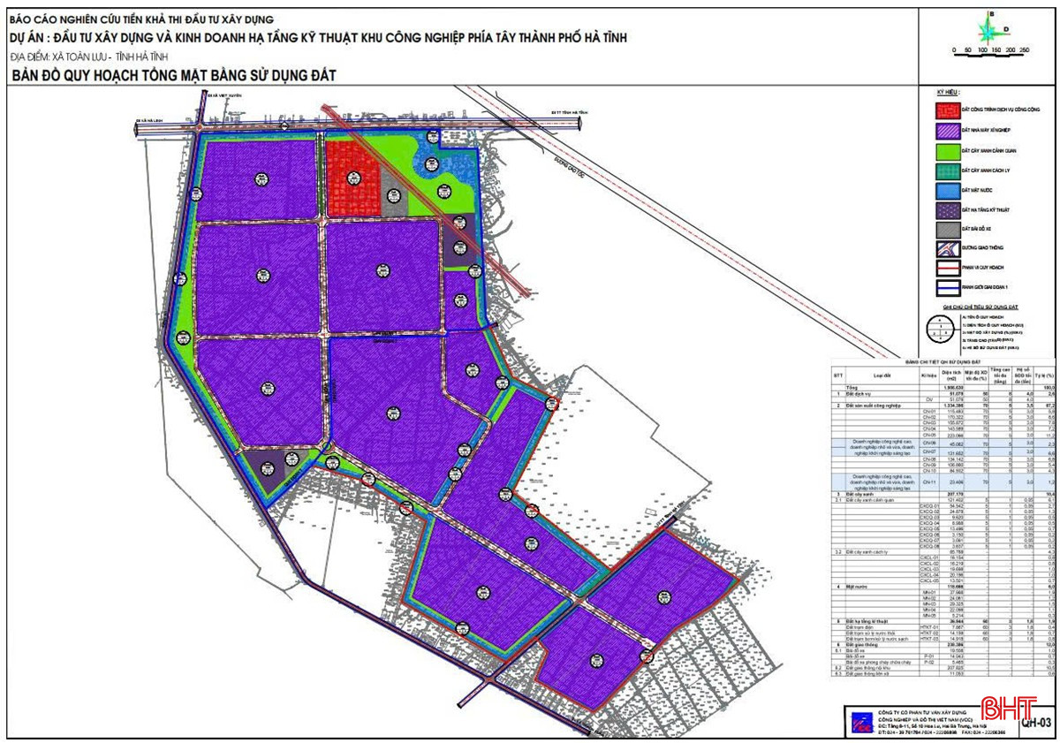Click the red planning boundary line symbol
This screenshot has height=743, width=1060.
[949, 267]
